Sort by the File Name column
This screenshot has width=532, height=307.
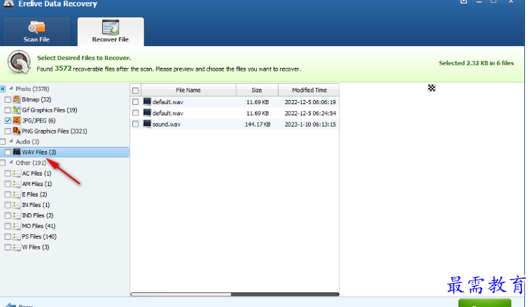click(x=188, y=90)
